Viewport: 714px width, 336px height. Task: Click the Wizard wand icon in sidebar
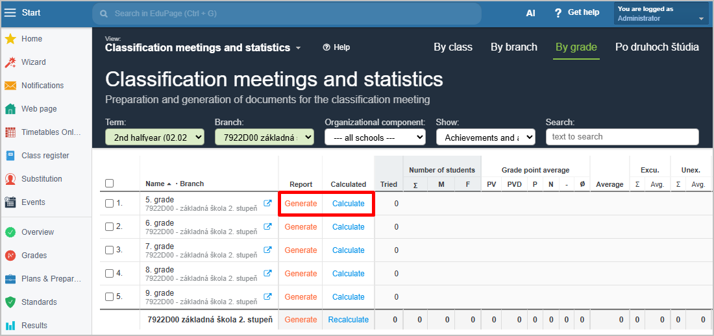(10, 62)
